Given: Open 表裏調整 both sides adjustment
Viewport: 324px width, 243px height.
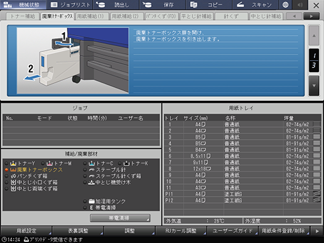Looking at the screenshot, I should (x=78, y=230).
